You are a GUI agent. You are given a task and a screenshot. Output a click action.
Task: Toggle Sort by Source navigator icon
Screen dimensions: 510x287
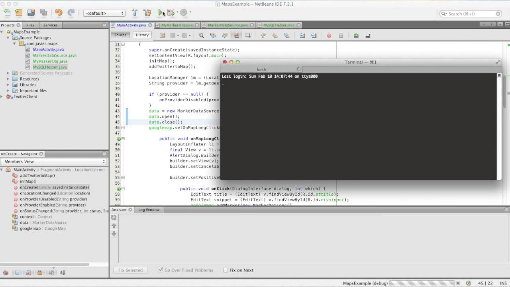tap(63, 273)
